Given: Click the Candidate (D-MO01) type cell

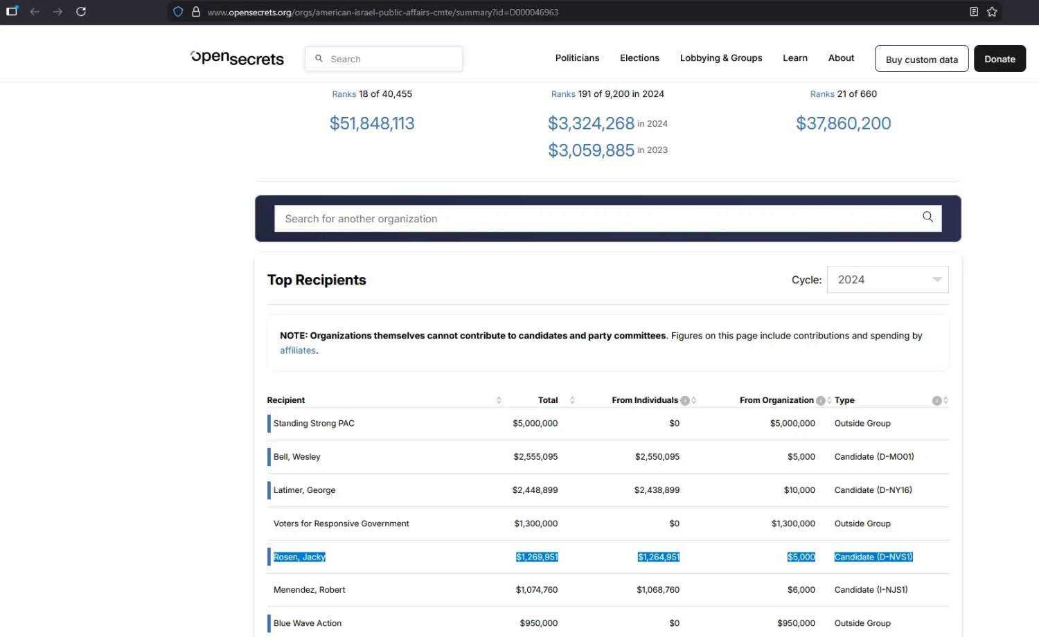Looking at the screenshot, I should pyautogui.click(x=874, y=457).
